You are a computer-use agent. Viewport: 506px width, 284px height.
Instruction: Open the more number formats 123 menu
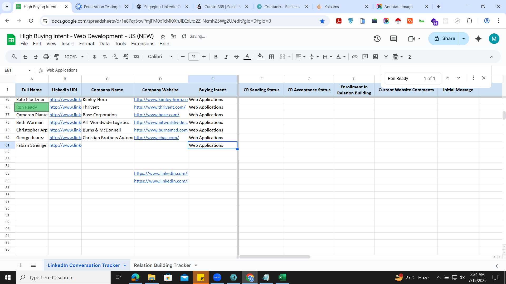[136, 57]
